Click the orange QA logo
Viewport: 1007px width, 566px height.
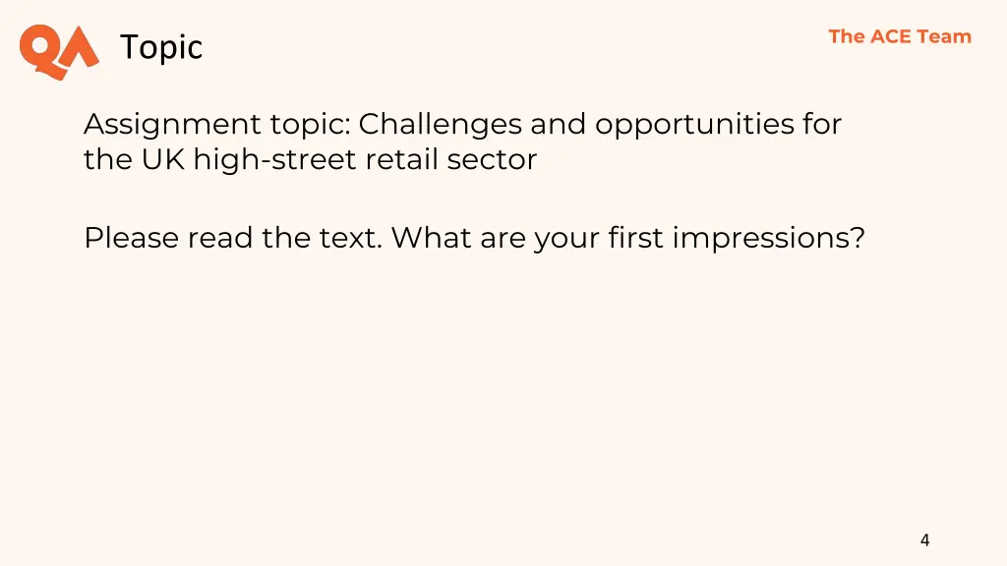[x=59, y=52]
